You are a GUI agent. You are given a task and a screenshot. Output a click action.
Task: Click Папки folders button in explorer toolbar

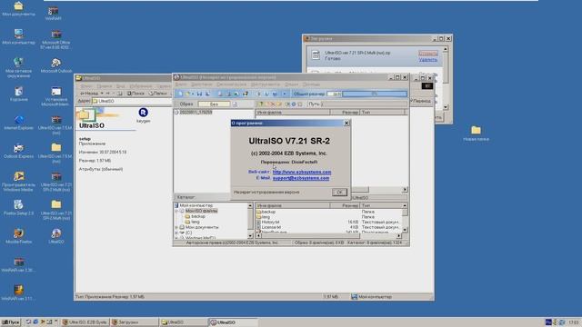(x=157, y=94)
